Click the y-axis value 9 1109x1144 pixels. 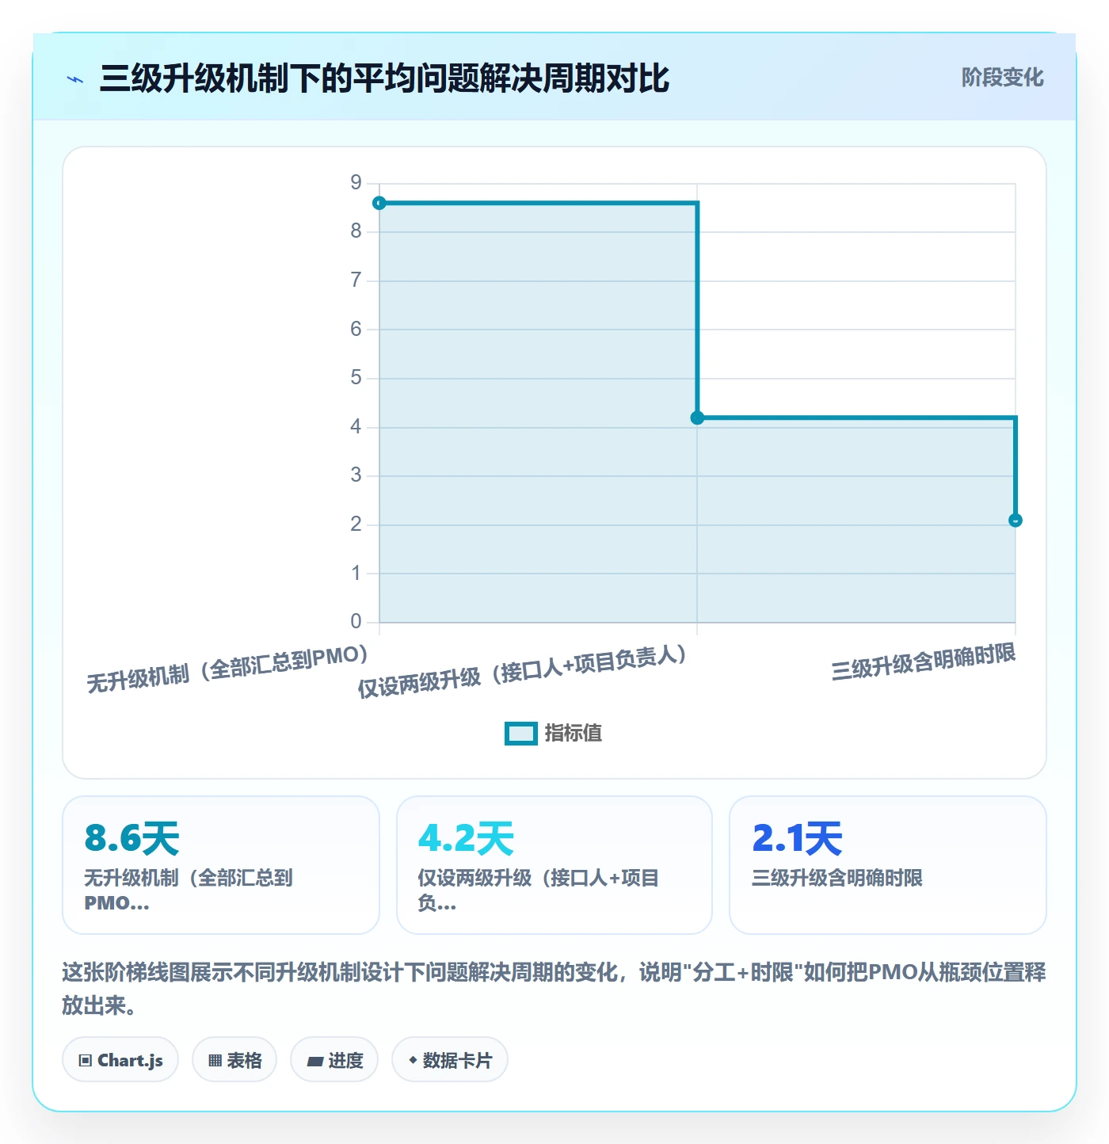click(356, 183)
